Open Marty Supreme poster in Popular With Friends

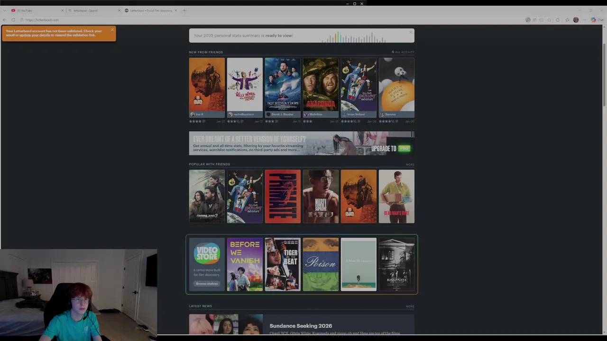pyautogui.click(x=321, y=196)
